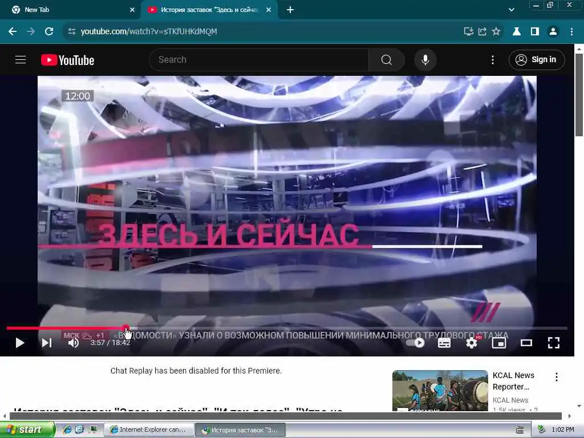Open video settings gear
The image size is (584, 438).
point(472,343)
